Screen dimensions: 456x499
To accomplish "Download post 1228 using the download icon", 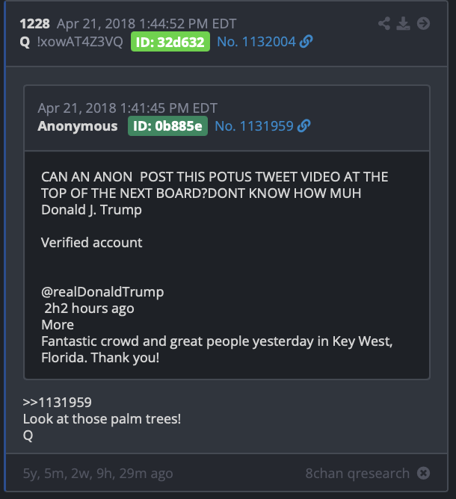I will tap(403, 24).
